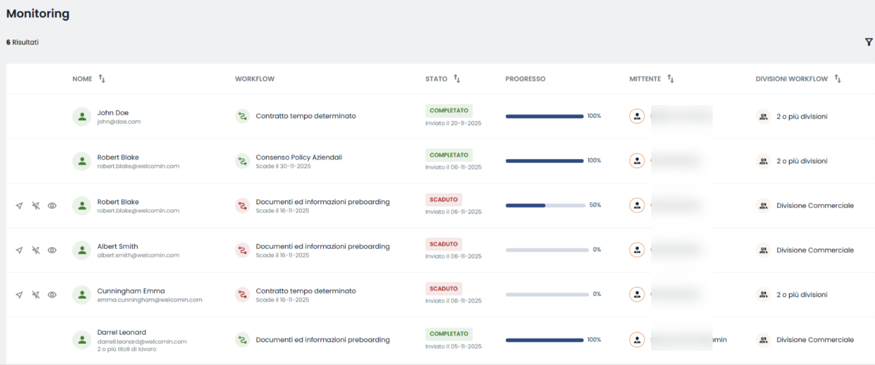Image resolution: width=875 pixels, height=365 pixels.
Task: Click send icon on Cunningham Emma row
Action: click(19, 295)
